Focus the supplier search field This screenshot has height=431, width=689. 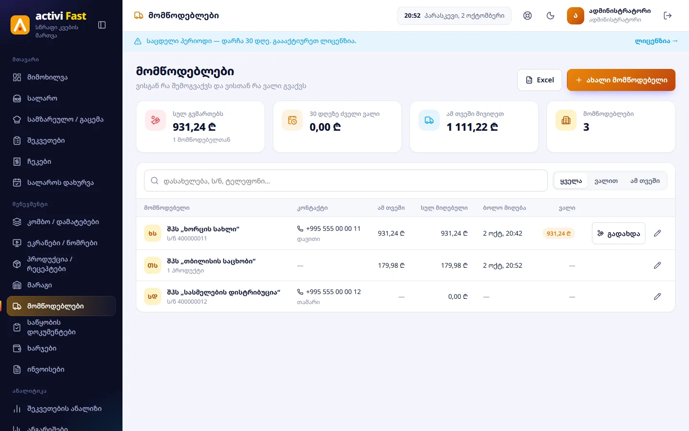click(x=346, y=181)
